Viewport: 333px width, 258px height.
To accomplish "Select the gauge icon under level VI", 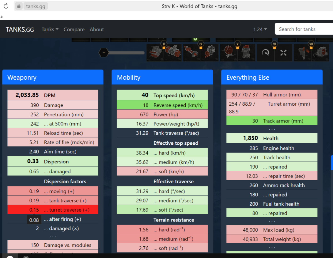I will [266, 53].
